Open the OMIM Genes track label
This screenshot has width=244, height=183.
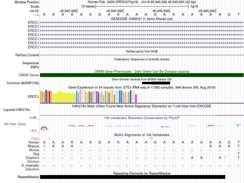click(x=29, y=75)
